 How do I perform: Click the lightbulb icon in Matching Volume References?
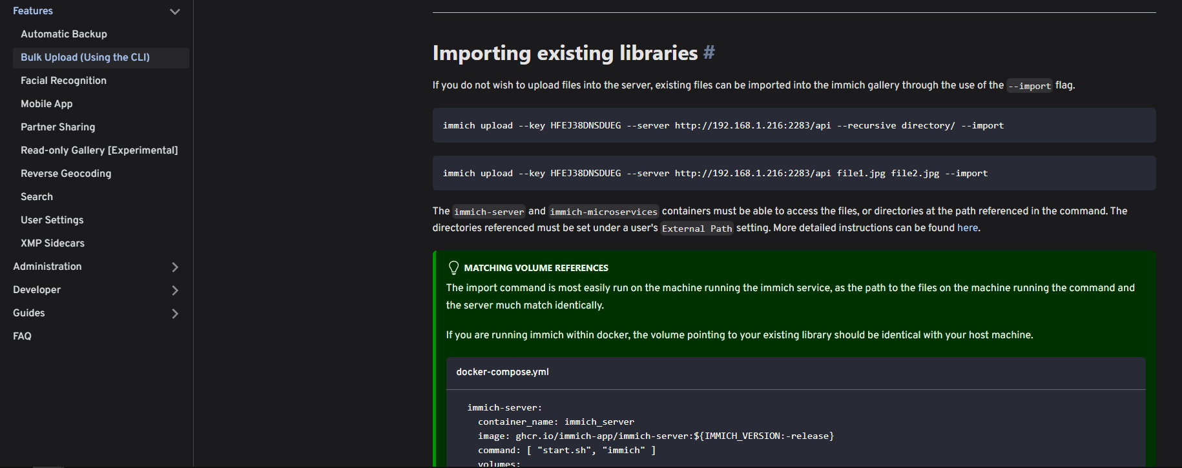point(453,268)
